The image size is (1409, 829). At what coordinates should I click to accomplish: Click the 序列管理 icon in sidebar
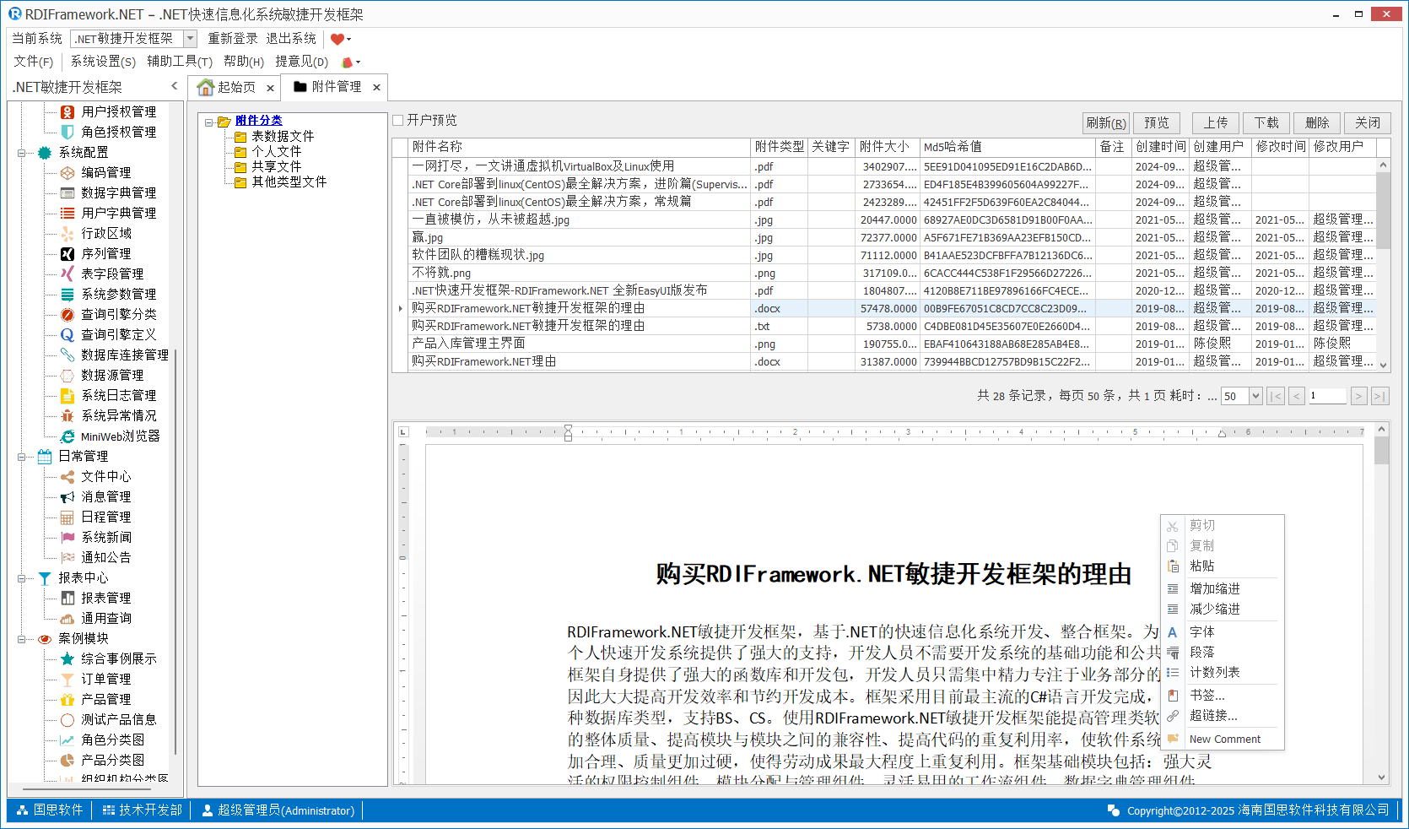click(x=67, y=253)
